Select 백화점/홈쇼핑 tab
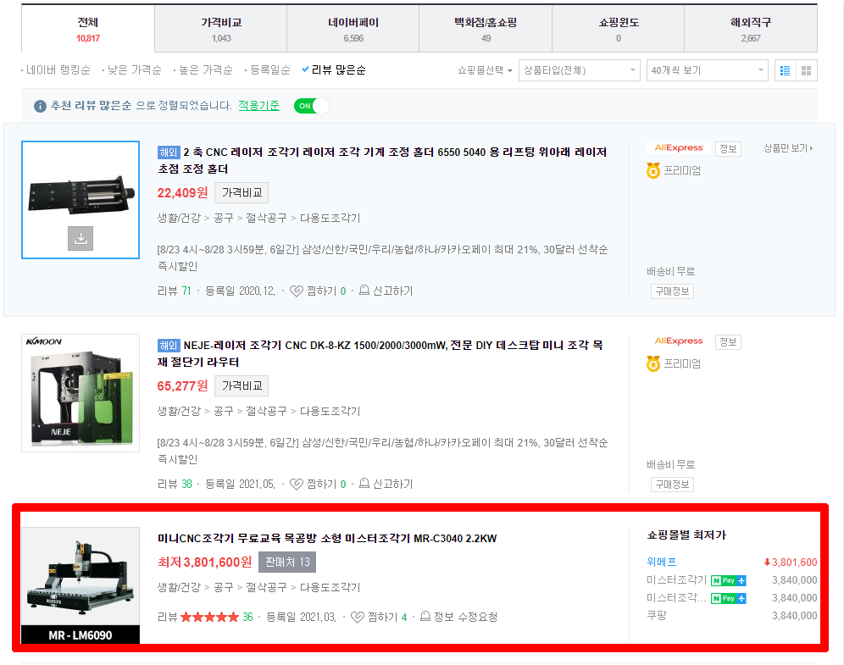This screenshot has height=665, width=844. click(486, 29)
